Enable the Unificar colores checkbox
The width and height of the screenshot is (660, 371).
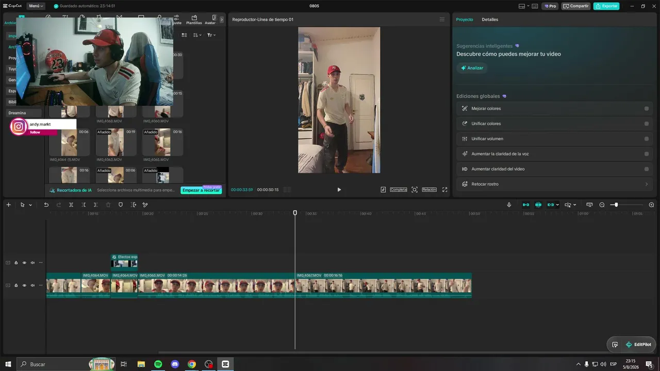[647, 124]
